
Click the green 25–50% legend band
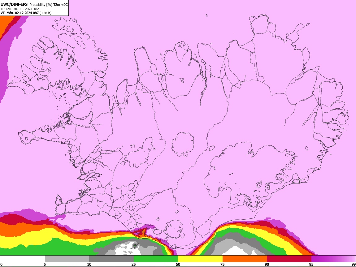(x=156, y=259)
